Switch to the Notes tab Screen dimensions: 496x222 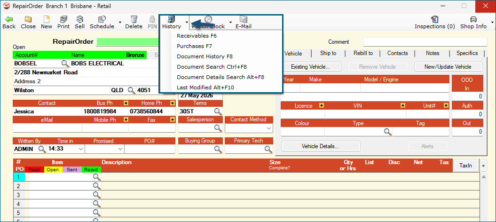[433, 54]
